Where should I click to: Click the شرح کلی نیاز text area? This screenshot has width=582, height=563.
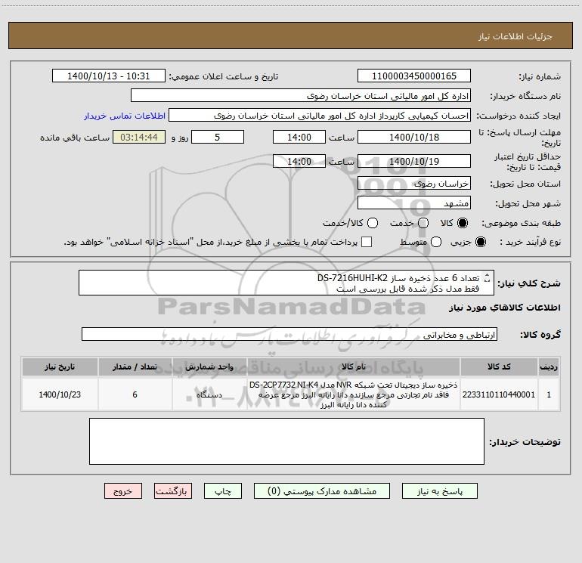(286, 283)
